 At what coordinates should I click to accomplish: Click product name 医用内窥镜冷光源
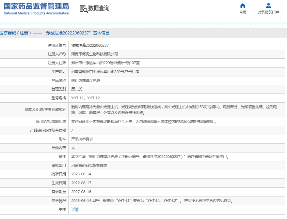[x=86, y=81]
